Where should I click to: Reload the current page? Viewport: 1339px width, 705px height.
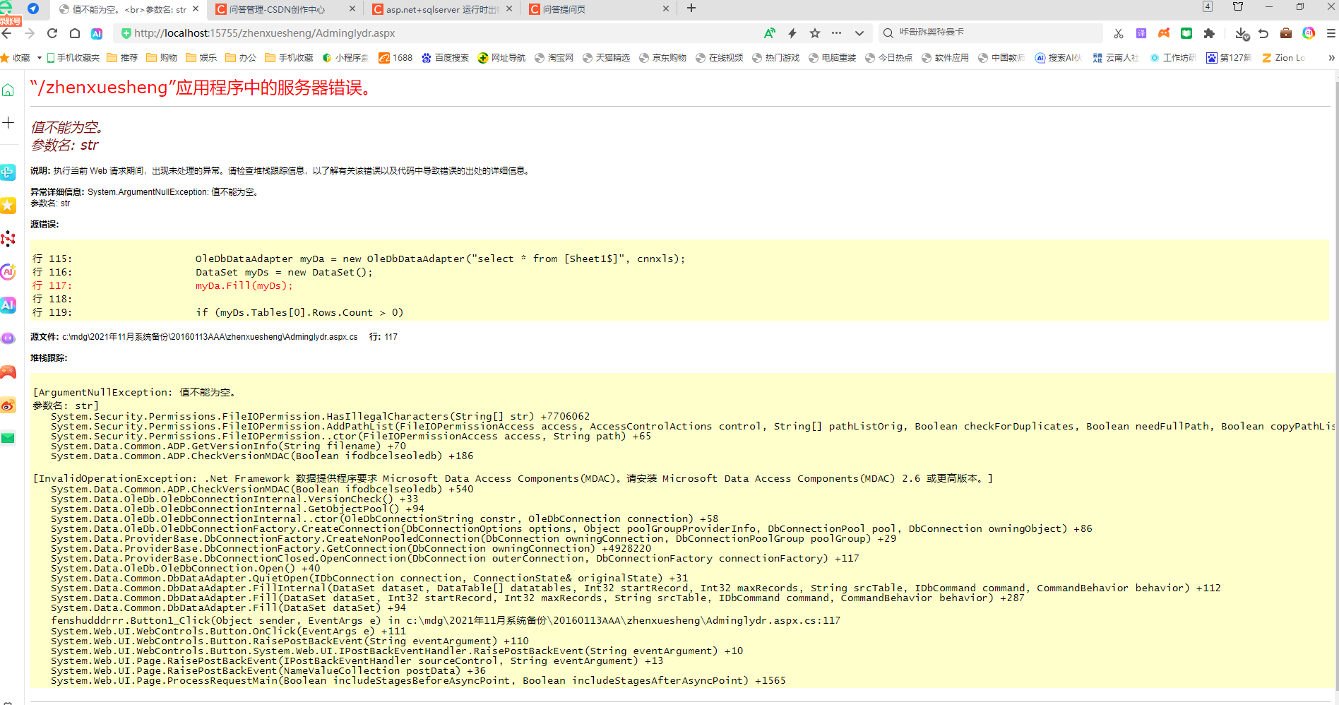[x=52, y=33]
